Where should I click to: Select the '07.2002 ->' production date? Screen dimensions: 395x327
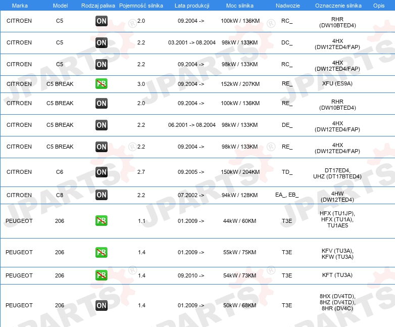coord(191,195)
